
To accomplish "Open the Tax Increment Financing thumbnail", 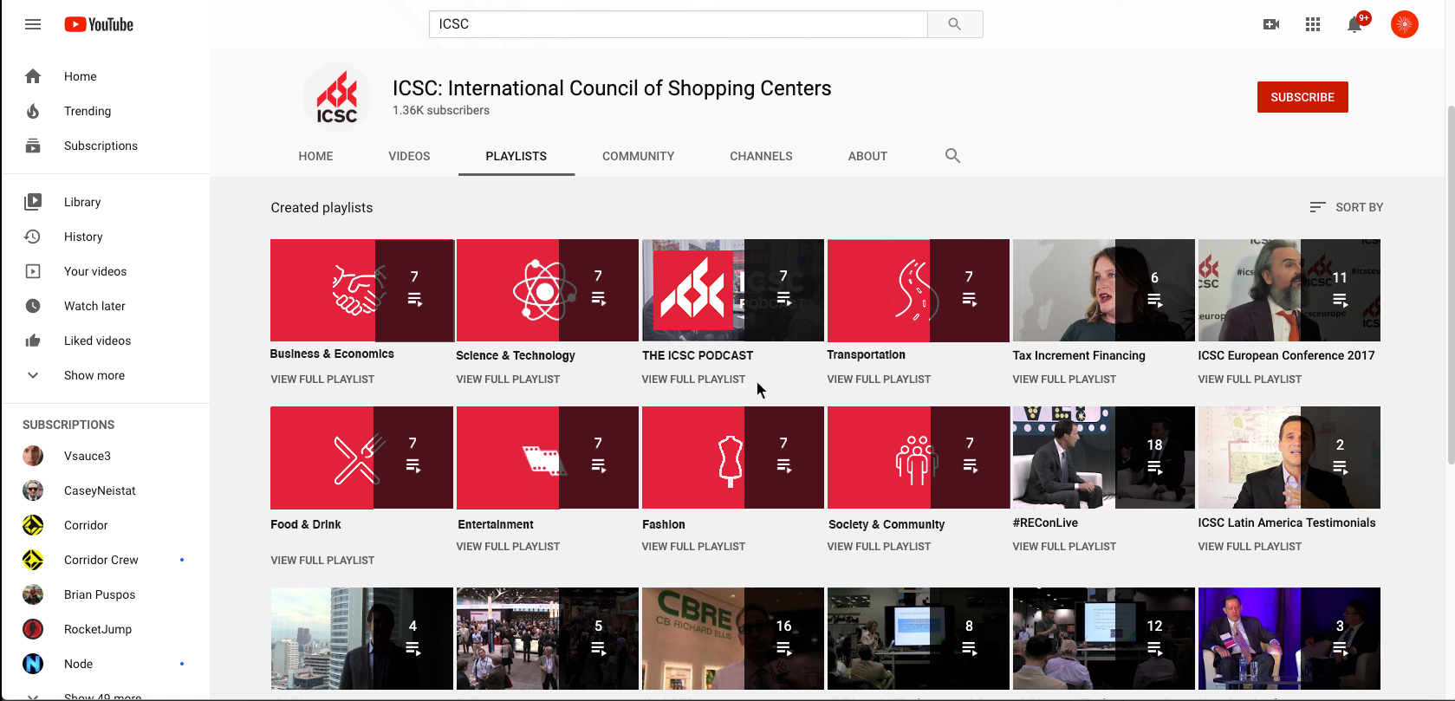I will (x=1104, y=290).
